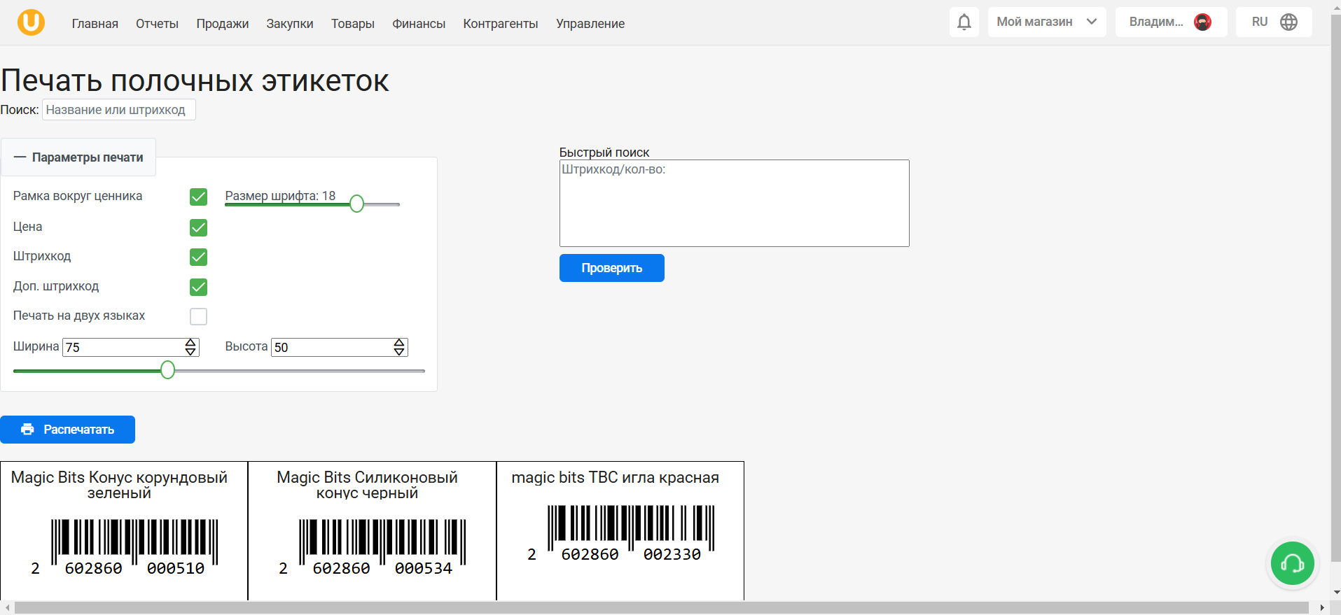Open the Товары menu

pos(353,24)
